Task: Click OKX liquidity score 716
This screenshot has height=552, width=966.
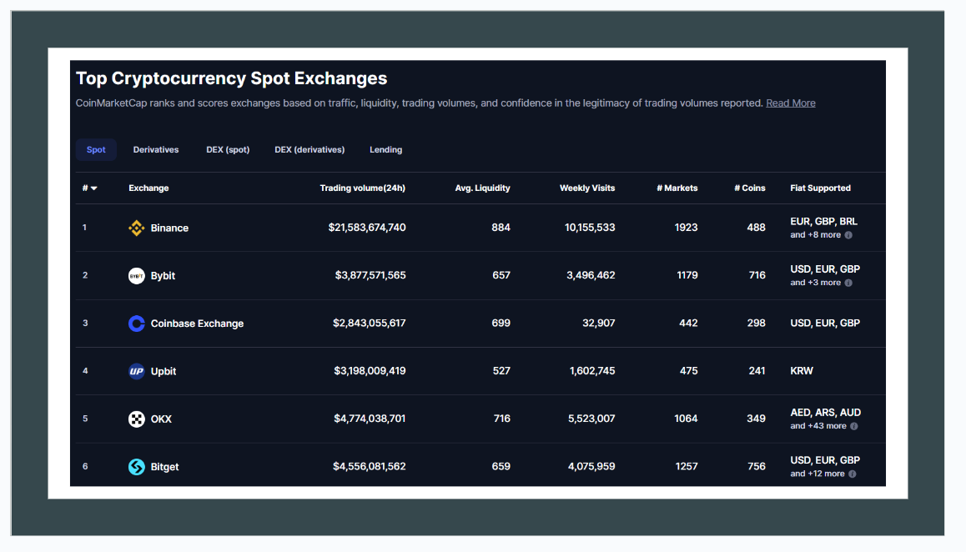Action: (x=502, y=419)
